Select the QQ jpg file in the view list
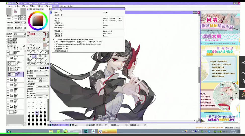The height and width of the screenshot is (136, 245). (88, 44)
